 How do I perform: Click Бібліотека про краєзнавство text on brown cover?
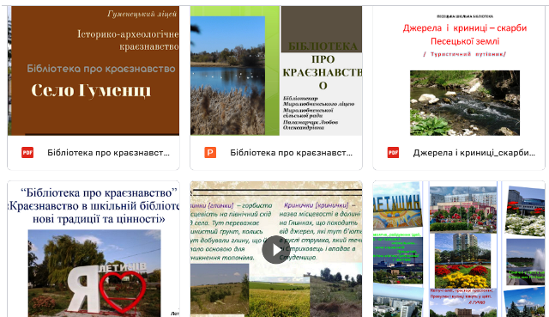(x=101, y=69)
